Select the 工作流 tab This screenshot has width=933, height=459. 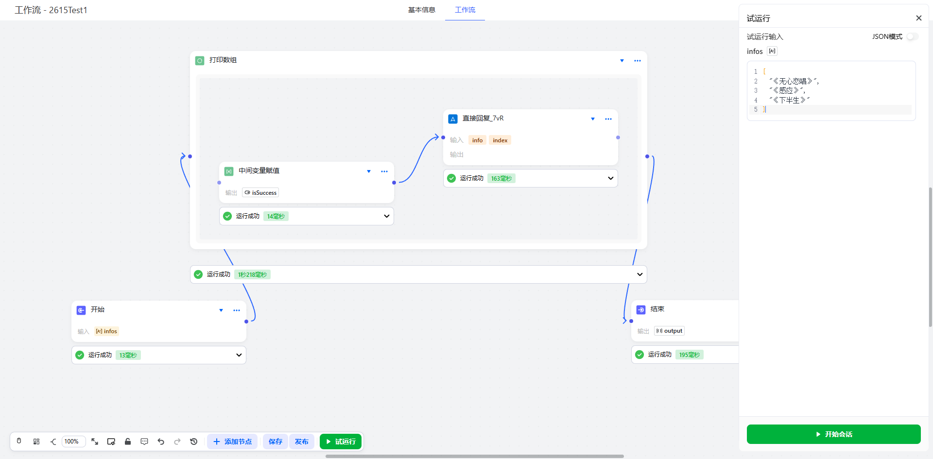465,10
